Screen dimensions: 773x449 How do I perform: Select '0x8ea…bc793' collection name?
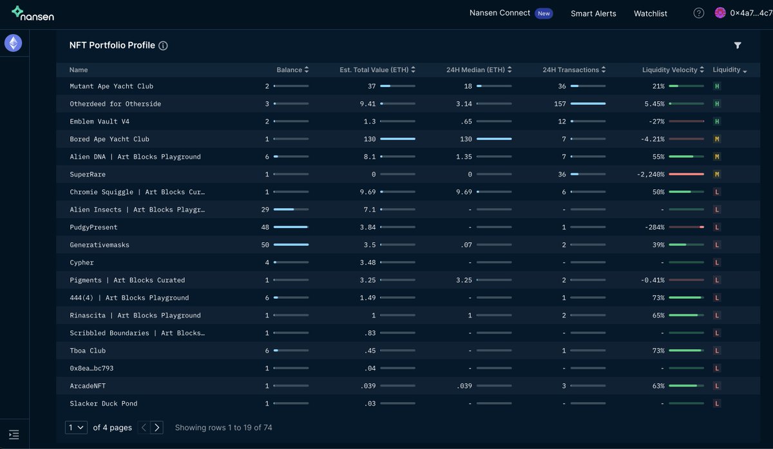pos(92,368)
